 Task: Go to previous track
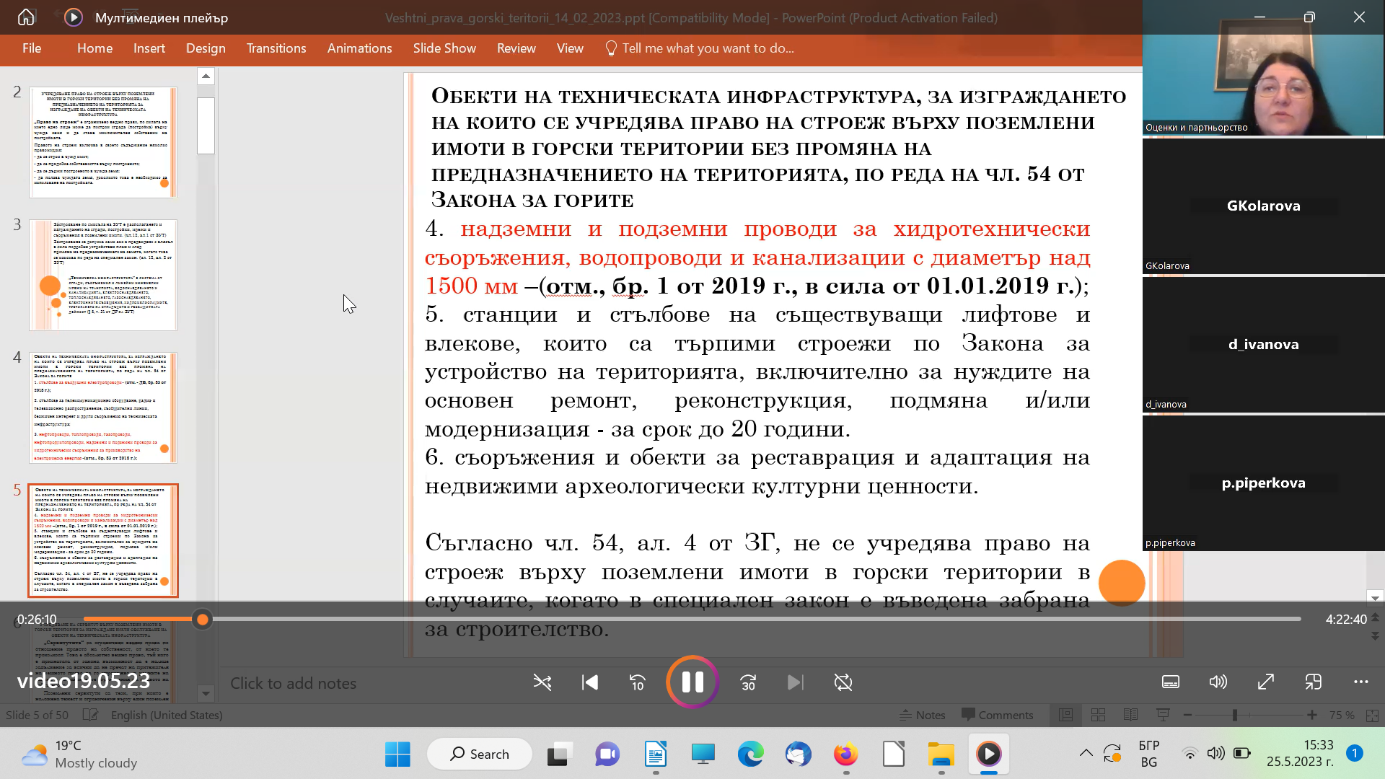[590, 682]
